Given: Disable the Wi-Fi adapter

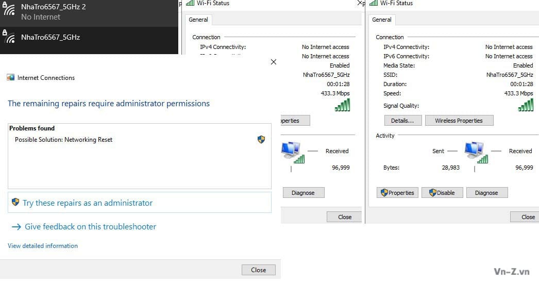Looking at the screenshot, I should click(442, 193).
